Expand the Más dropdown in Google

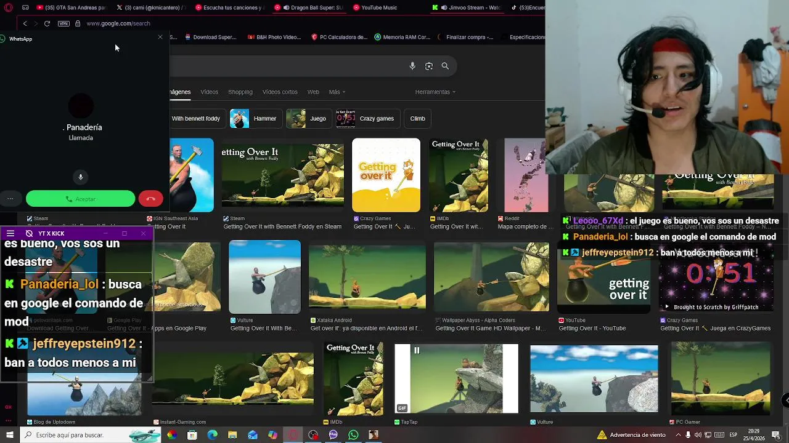337,92
